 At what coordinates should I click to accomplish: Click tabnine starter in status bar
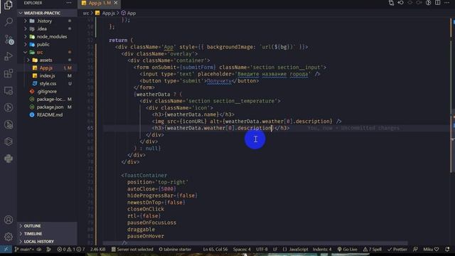coord(175,250)
